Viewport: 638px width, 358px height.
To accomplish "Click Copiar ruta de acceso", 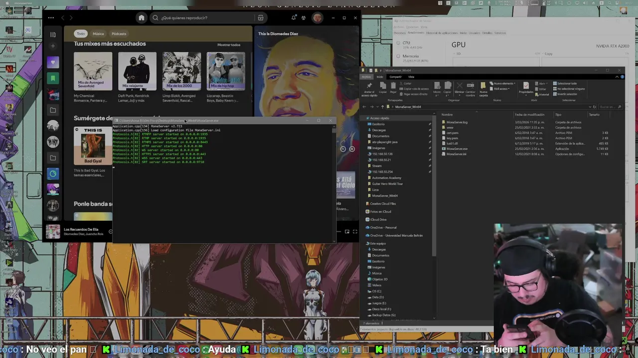I will (x=414, y=89).
